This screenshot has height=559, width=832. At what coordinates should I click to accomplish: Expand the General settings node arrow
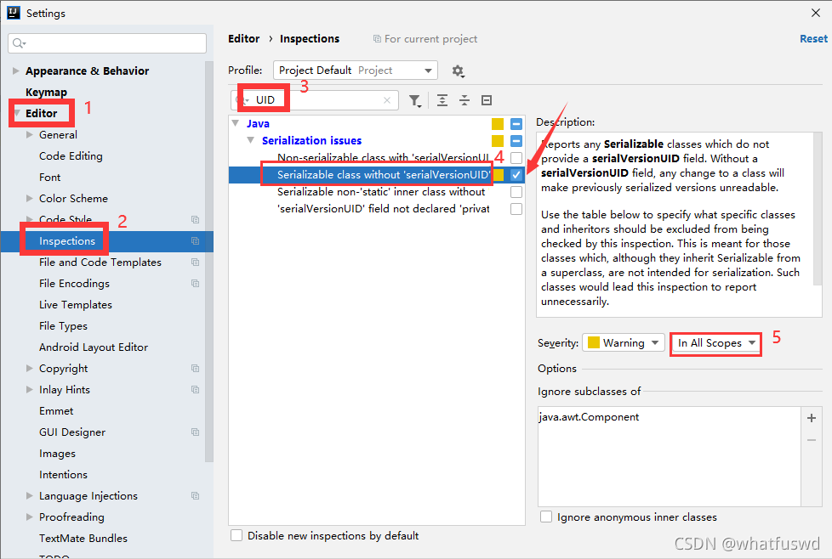coord(30,134)
